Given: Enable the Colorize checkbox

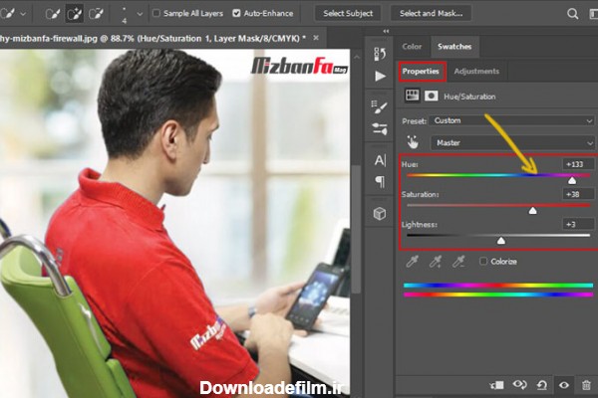Looking at the screenshot, I should 483,262.
